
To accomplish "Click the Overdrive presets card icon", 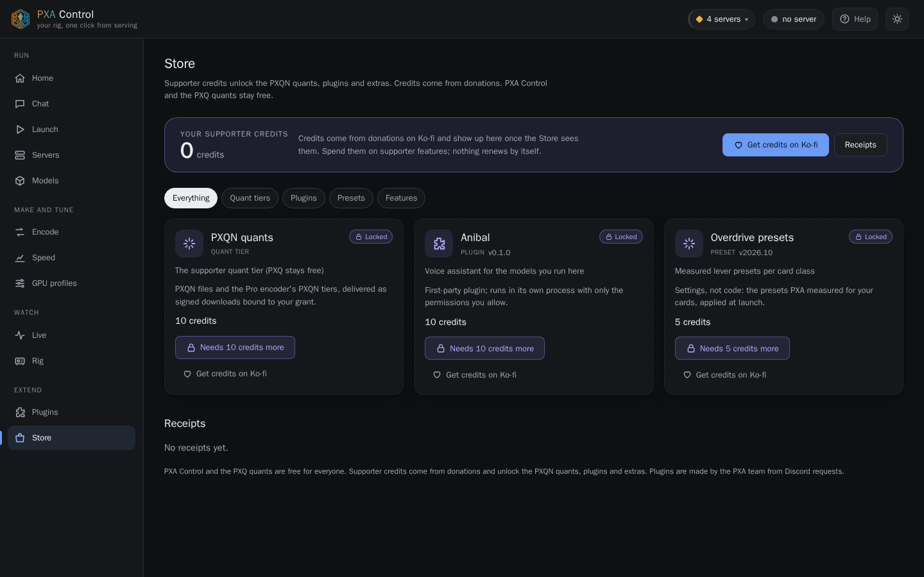I will pos(689,244).
